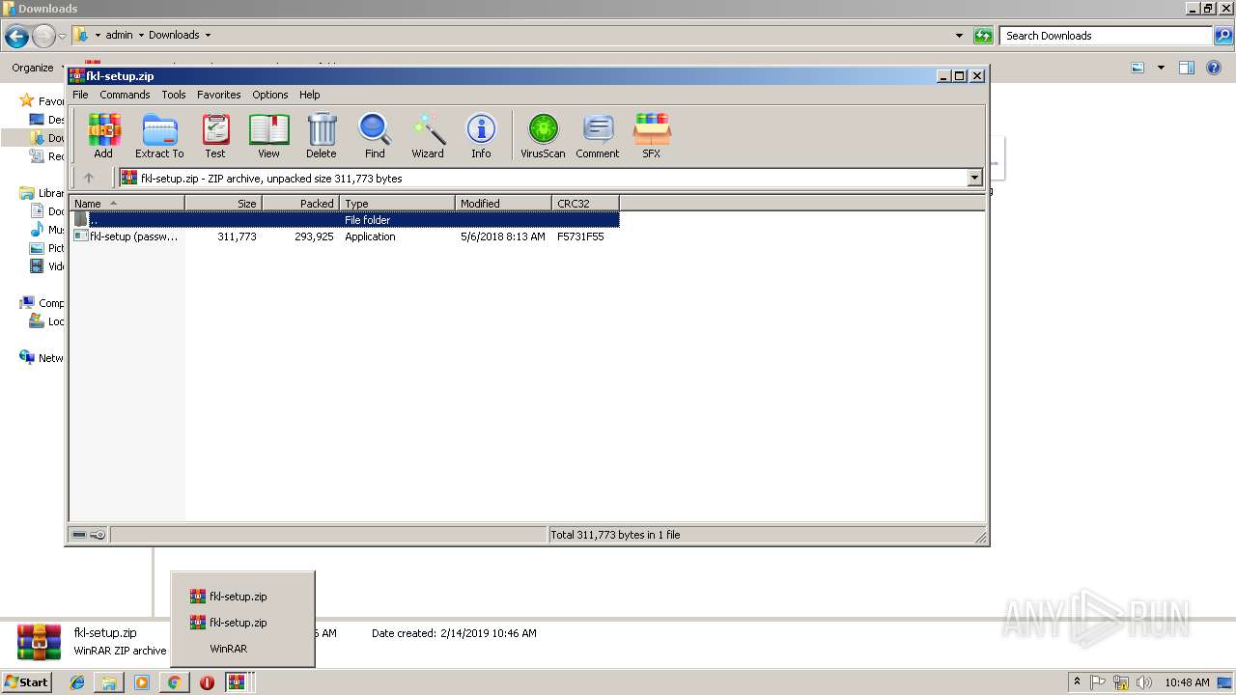Sort by Size column header
1236x695 pixels.
click(223, 204)
